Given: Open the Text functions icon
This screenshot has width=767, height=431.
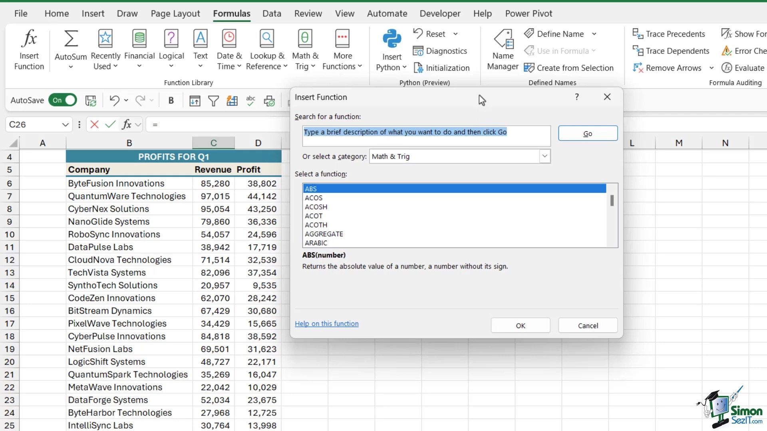Looking at the screenshot, I should (201, 39).
